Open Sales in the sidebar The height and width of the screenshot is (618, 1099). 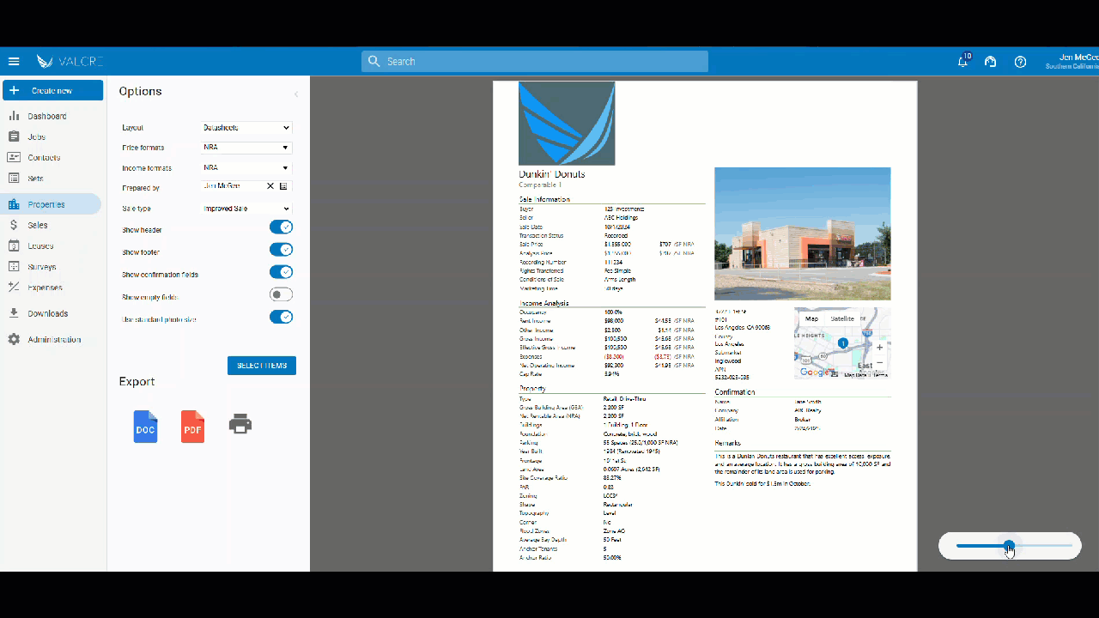[x=38, y=225]
